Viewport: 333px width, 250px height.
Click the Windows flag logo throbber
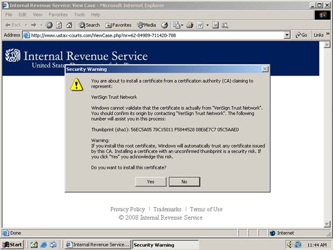coord(322,15)
